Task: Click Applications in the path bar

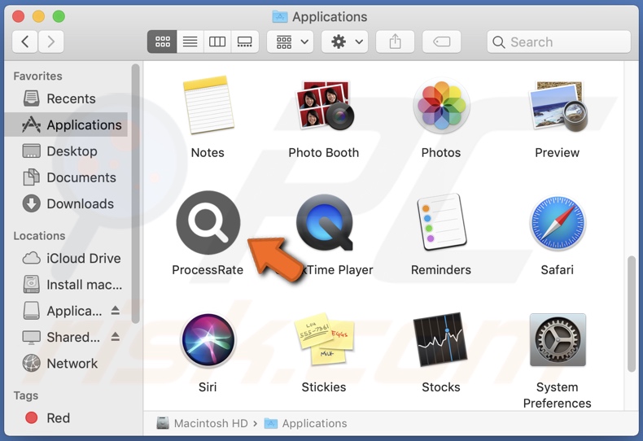Action: (x=305, y=423)
